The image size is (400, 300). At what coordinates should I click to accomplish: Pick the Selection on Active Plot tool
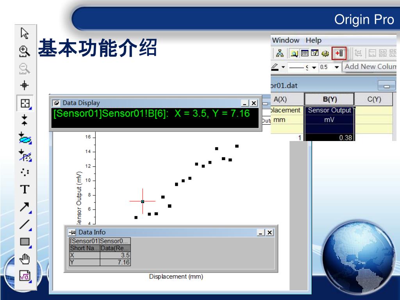25,138
